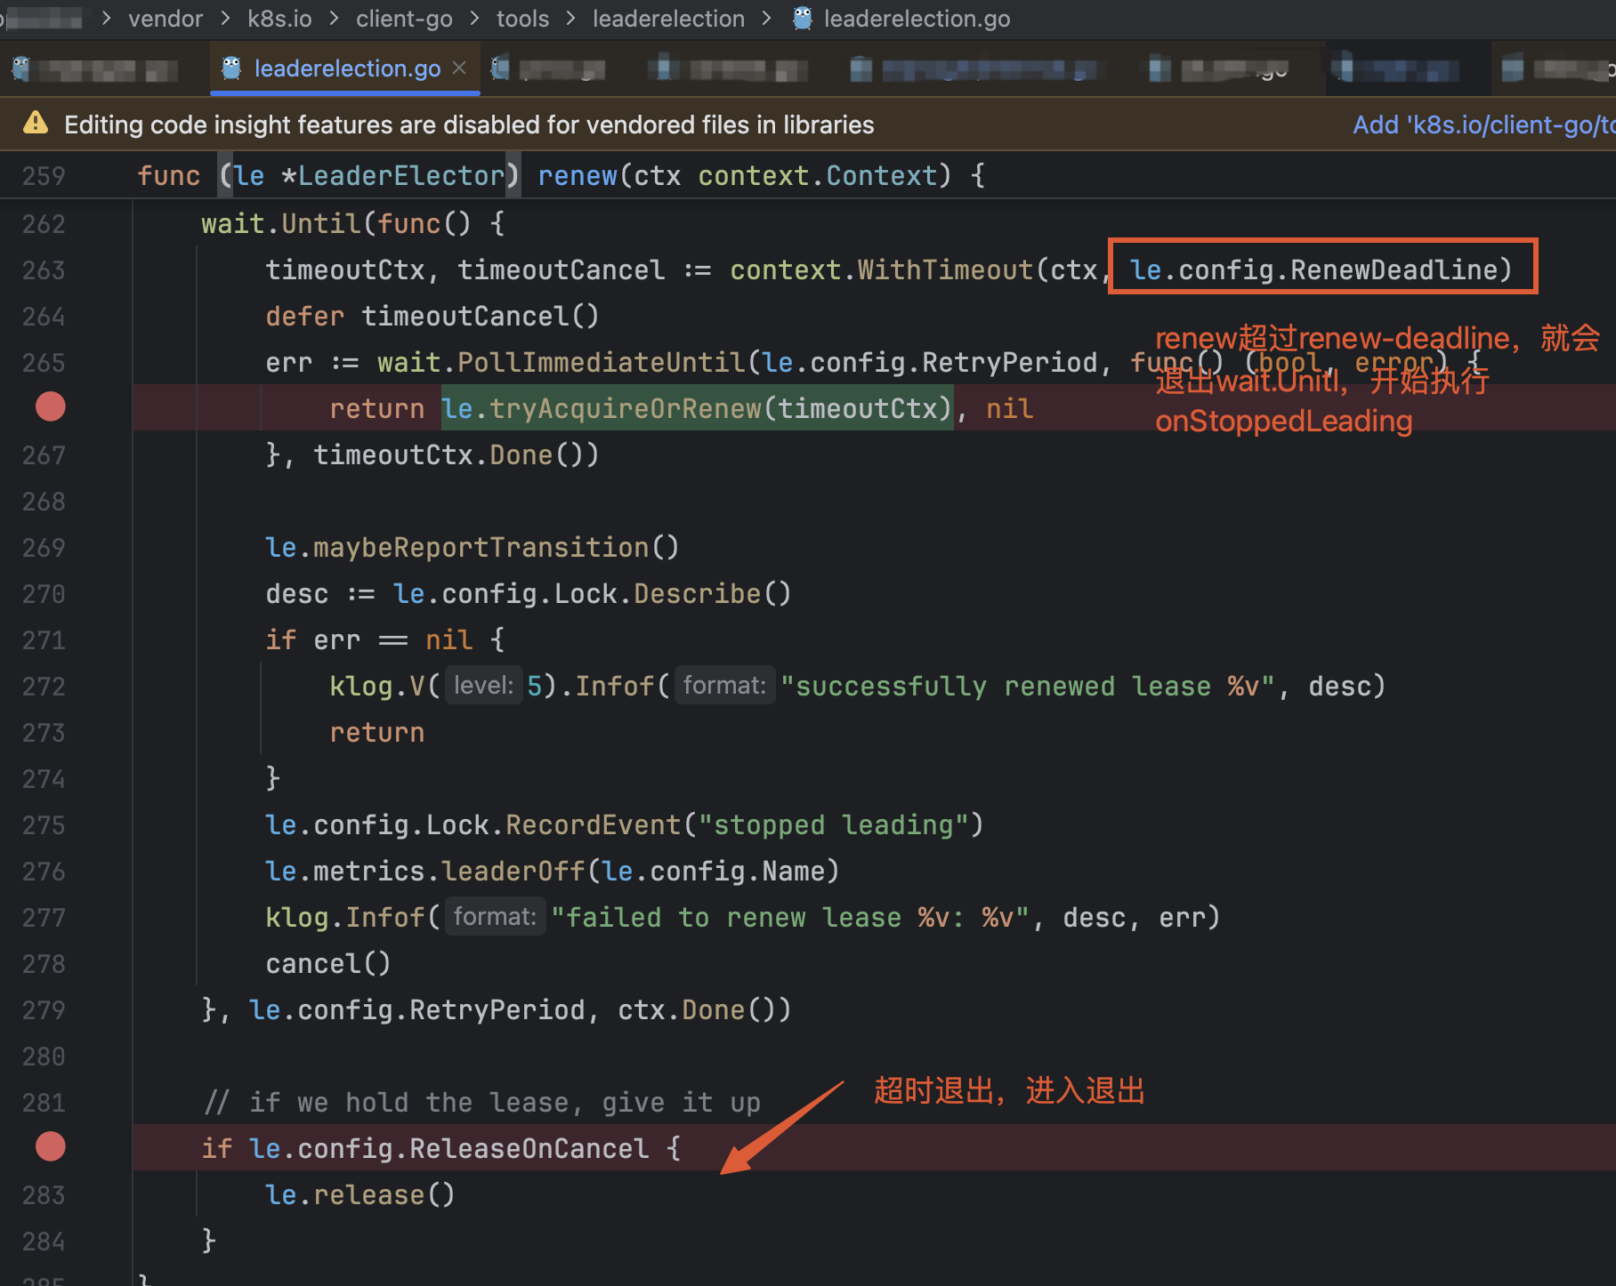Click the 'format:' hint on the klog.Infof line
1616x1286 pixels.
495,917
